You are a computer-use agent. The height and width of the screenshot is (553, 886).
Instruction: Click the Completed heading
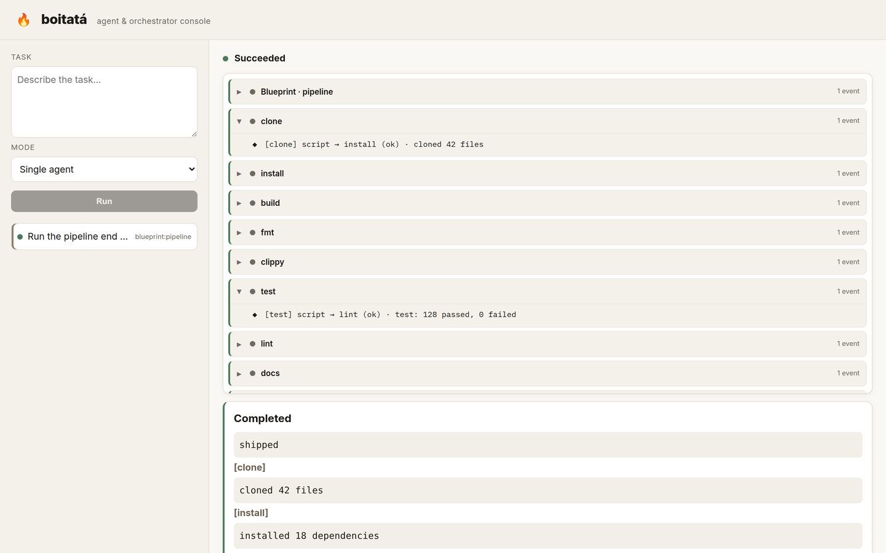(263, 418)
